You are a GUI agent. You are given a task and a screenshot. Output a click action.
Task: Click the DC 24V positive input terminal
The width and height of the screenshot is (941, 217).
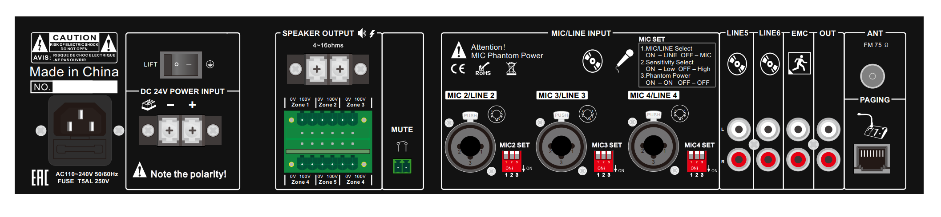192,130
